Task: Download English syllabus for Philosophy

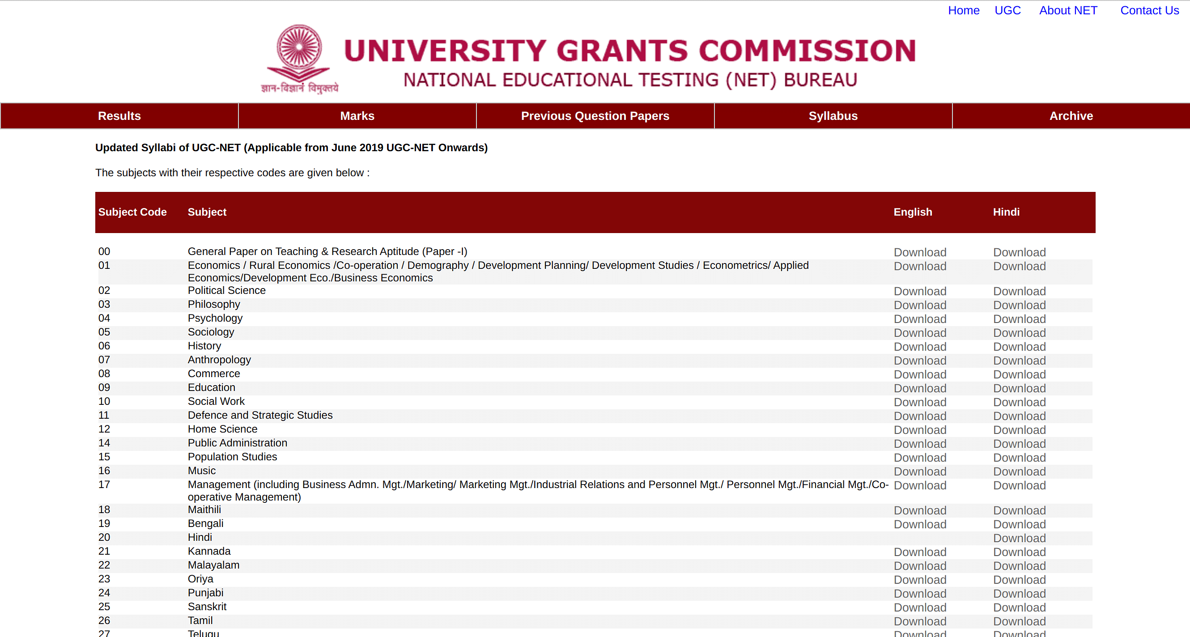Action: click(920, 305)
